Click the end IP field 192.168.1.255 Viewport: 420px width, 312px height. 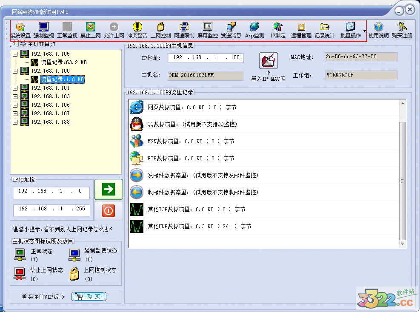pos(51,210)
